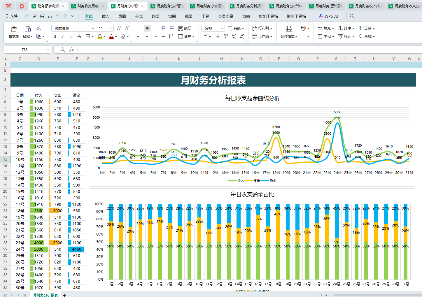422x297 pixels.
Task: Switch to the 插入 ribbon tab
Action: [105, 16]
